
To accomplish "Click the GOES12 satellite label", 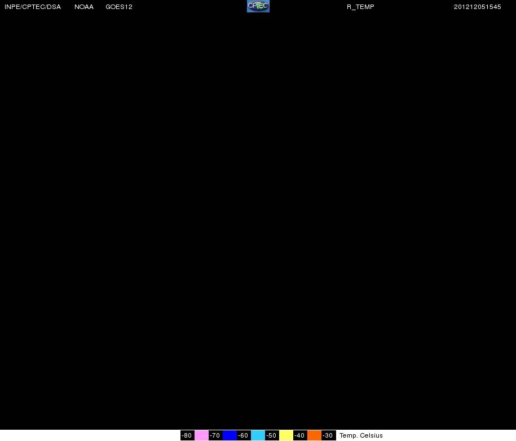I will [x=119, y=7].
